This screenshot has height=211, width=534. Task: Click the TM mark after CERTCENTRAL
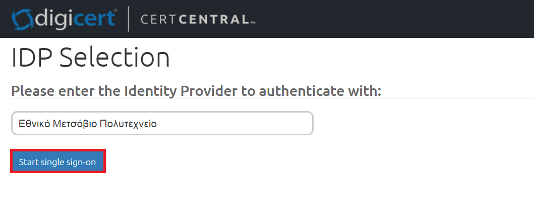(x=253, y=23)
